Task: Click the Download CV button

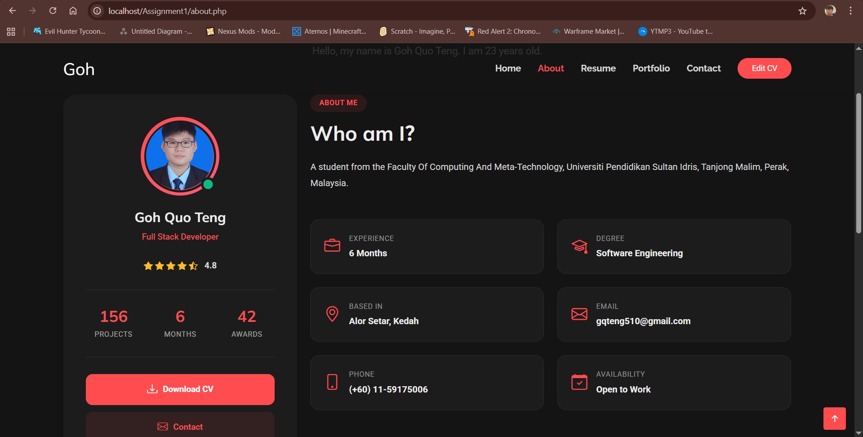Action: click(x=180, y=389)
